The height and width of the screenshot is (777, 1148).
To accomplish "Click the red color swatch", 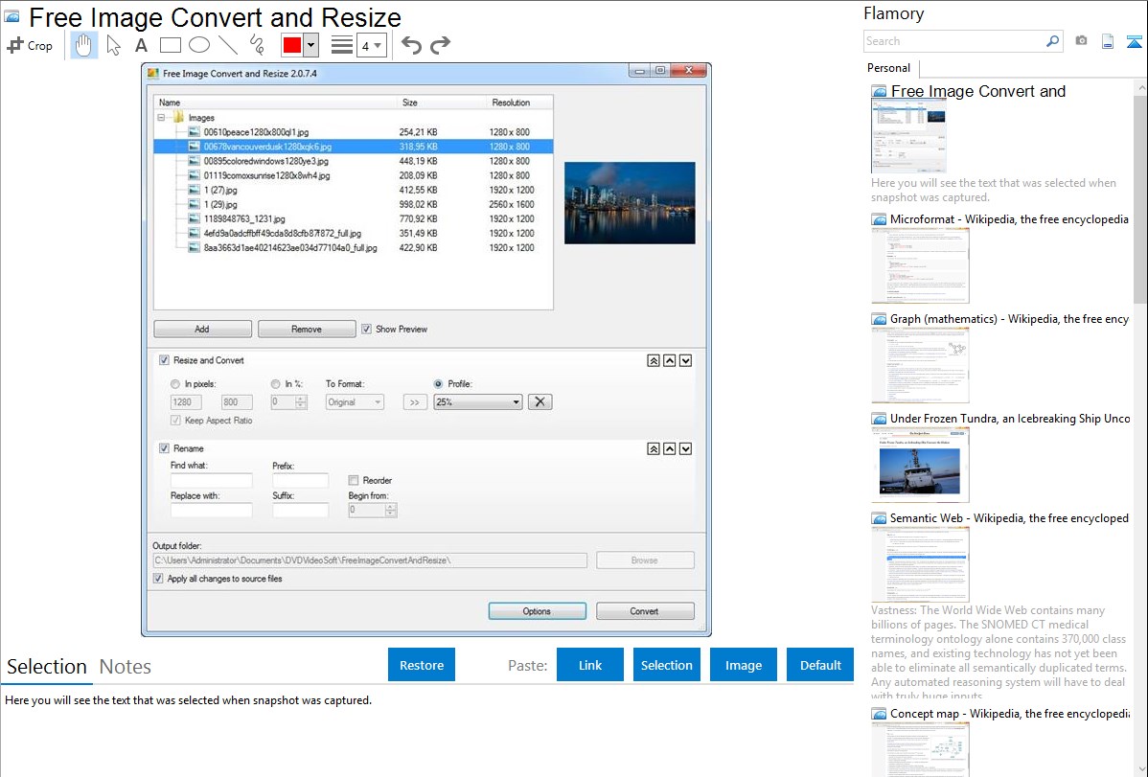I will coord(292,45).
